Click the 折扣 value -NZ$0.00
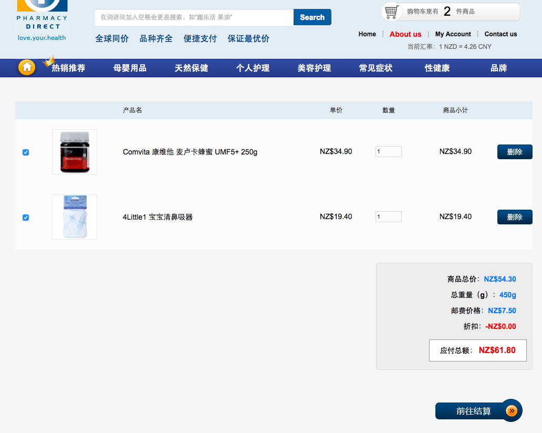This screenshot has height=433, width=542. pyautogui.click(x=501, y=326)
